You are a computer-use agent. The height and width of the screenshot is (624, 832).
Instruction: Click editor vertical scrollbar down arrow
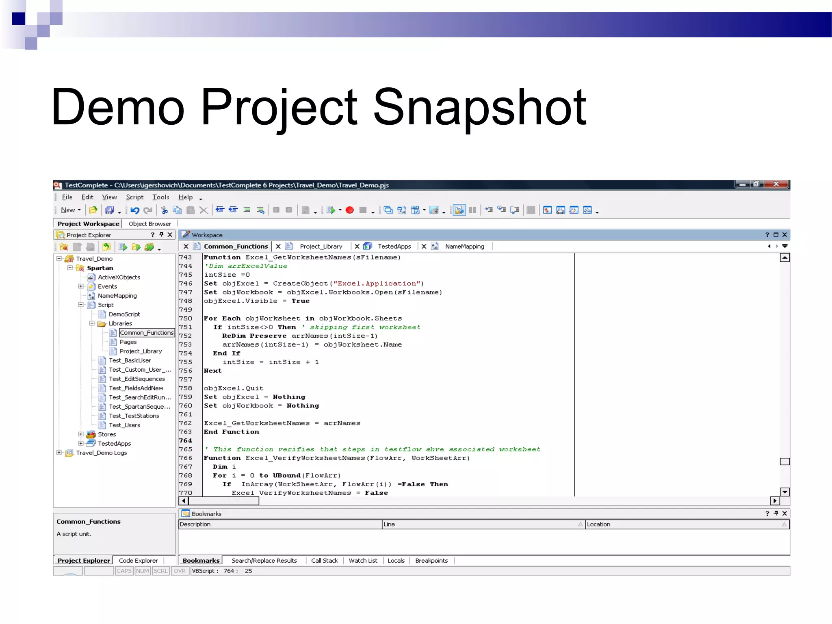coord(785,492)
